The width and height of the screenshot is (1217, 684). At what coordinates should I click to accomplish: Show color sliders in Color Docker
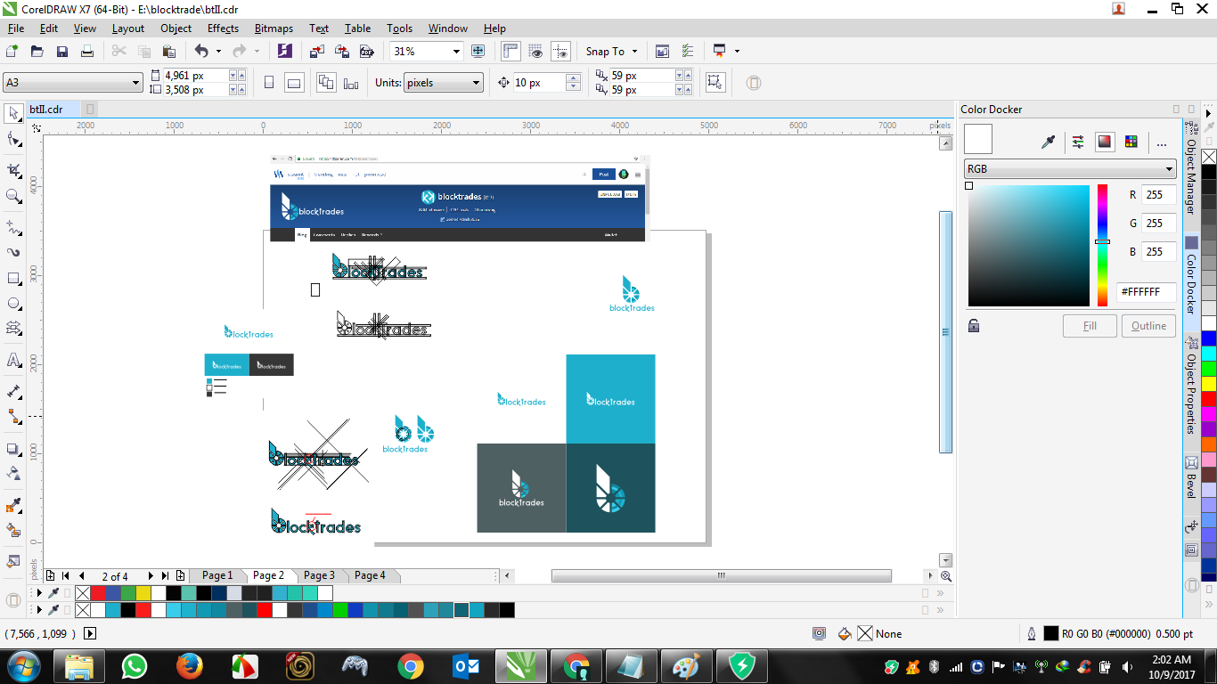[x=1078, y=142]
